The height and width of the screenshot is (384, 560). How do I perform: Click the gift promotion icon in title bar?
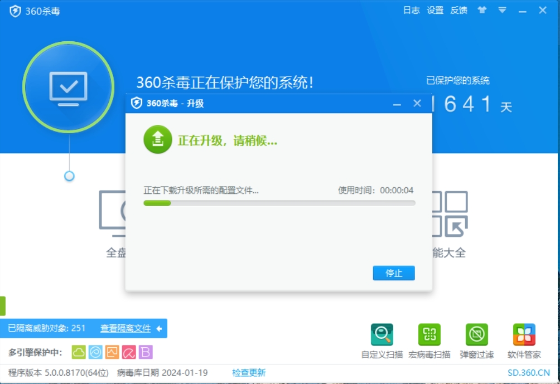click(x=482, y=9)
